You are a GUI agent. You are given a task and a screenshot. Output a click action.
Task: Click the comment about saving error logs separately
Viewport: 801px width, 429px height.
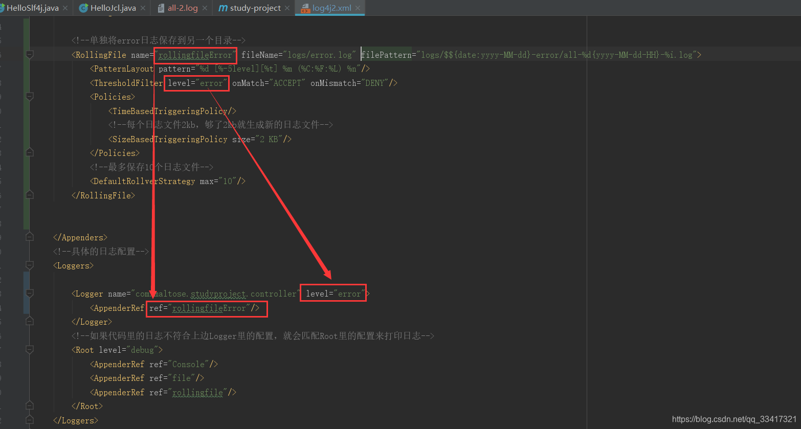159,40
